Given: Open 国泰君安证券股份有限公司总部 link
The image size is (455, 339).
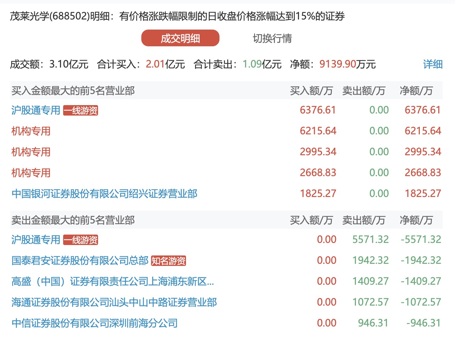Looking at the screenshot, I should point(80,261).
